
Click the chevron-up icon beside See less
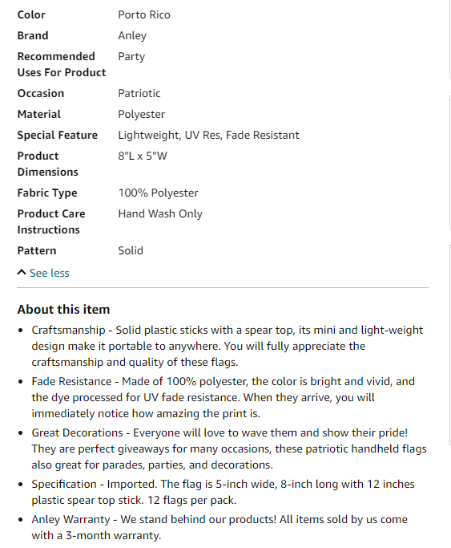(22, 272)
